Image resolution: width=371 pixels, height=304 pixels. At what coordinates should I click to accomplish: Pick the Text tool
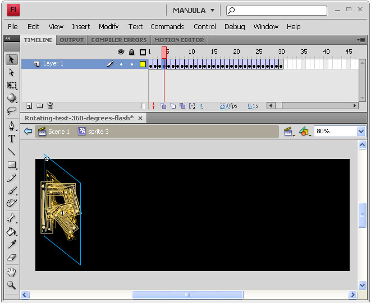click(12, 139)
